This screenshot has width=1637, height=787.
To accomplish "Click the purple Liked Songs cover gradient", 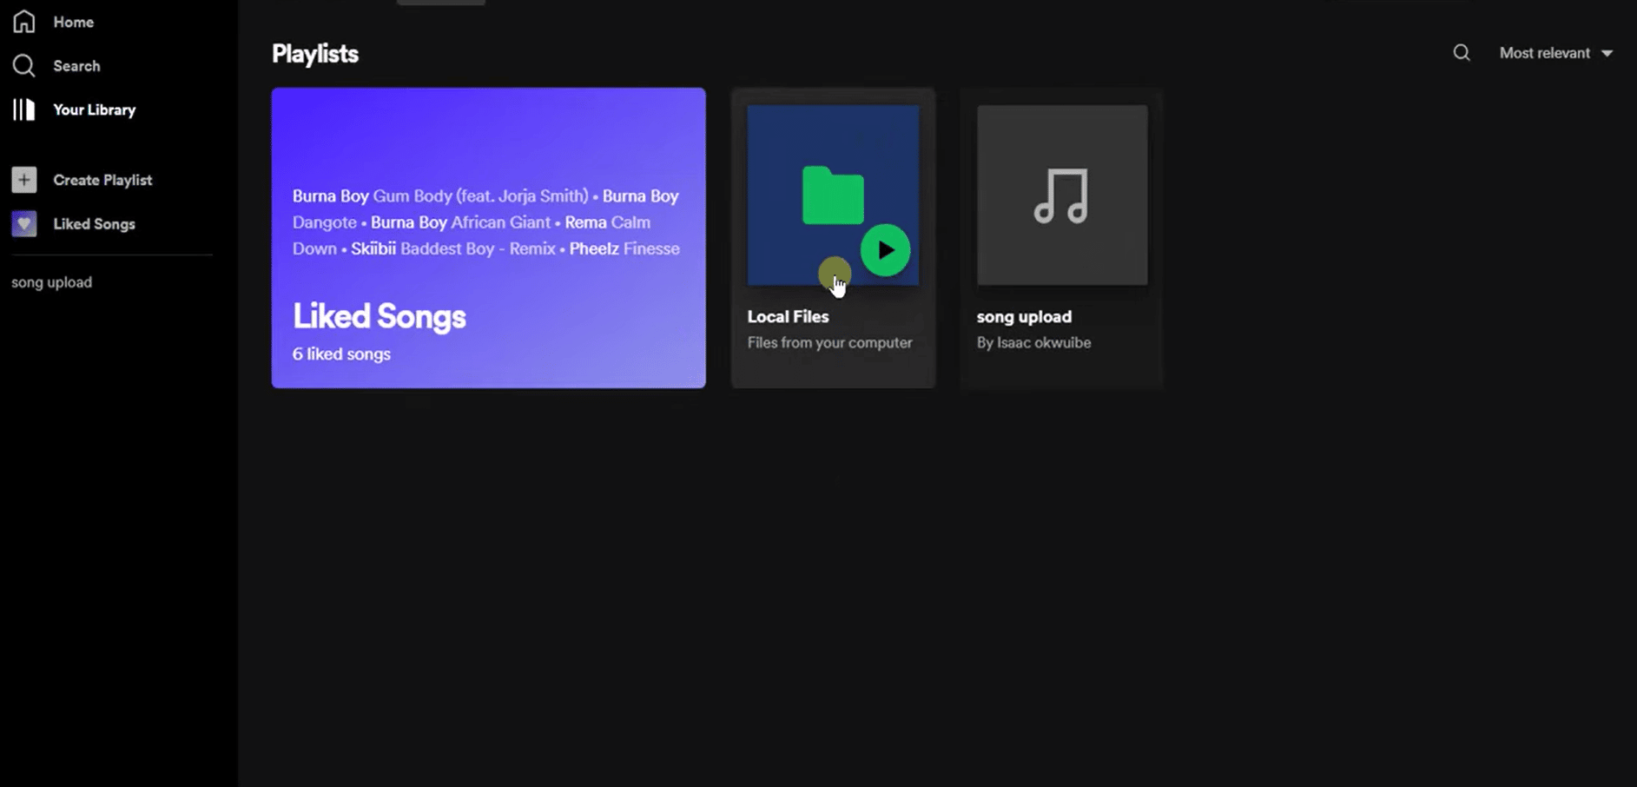I will click(x=489, y=130).
